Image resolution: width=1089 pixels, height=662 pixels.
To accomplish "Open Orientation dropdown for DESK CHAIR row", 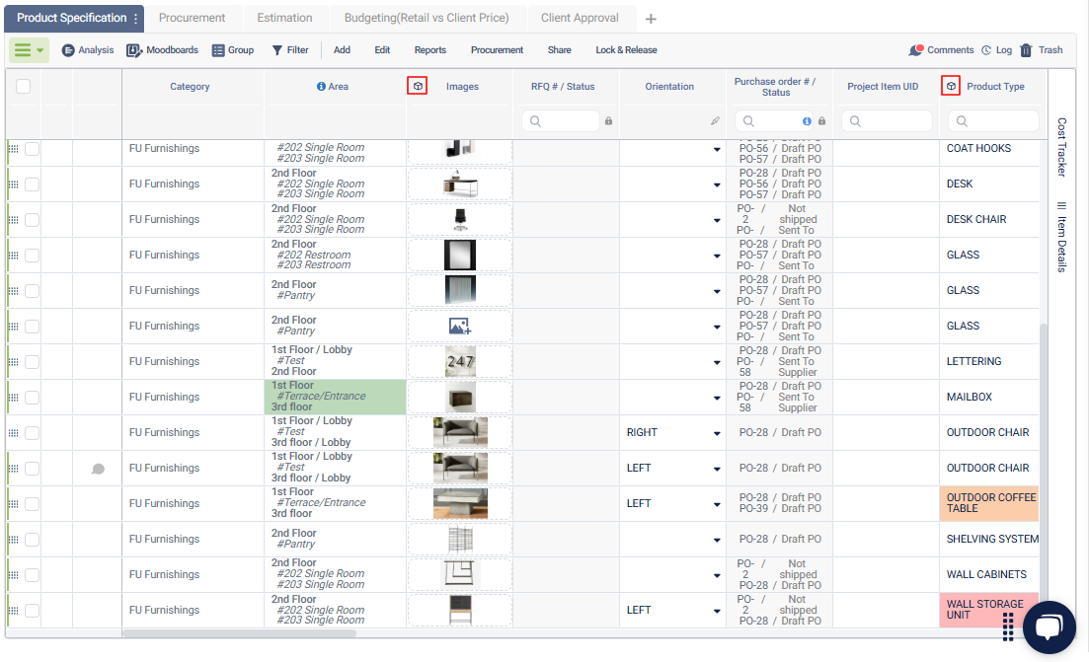I will [717, 220].
